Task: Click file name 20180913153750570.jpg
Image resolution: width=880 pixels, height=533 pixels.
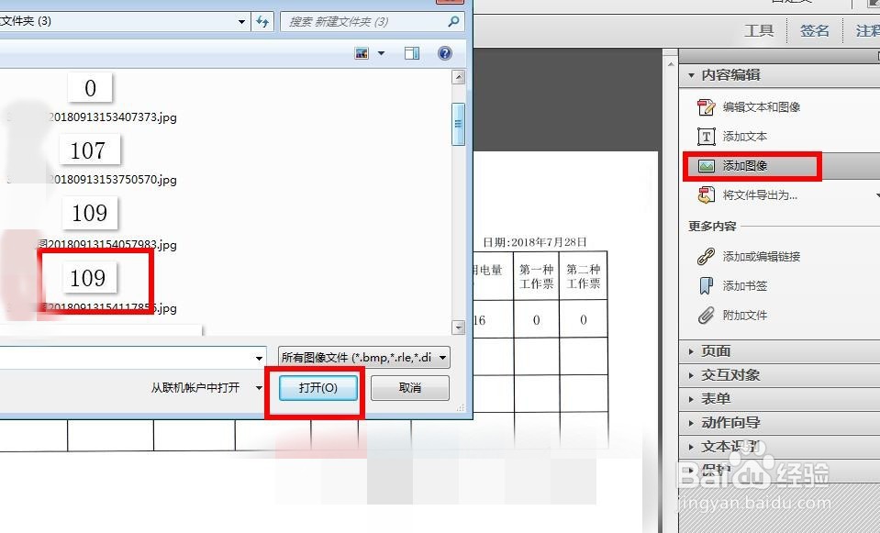Action: coord(112,180)
